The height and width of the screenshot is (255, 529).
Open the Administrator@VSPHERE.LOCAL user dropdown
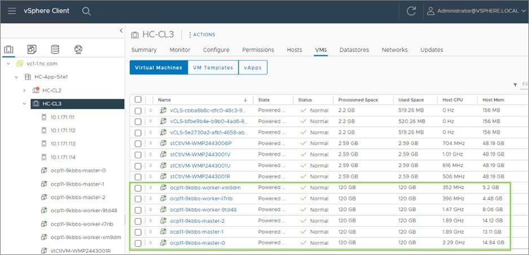coord(474,11)
